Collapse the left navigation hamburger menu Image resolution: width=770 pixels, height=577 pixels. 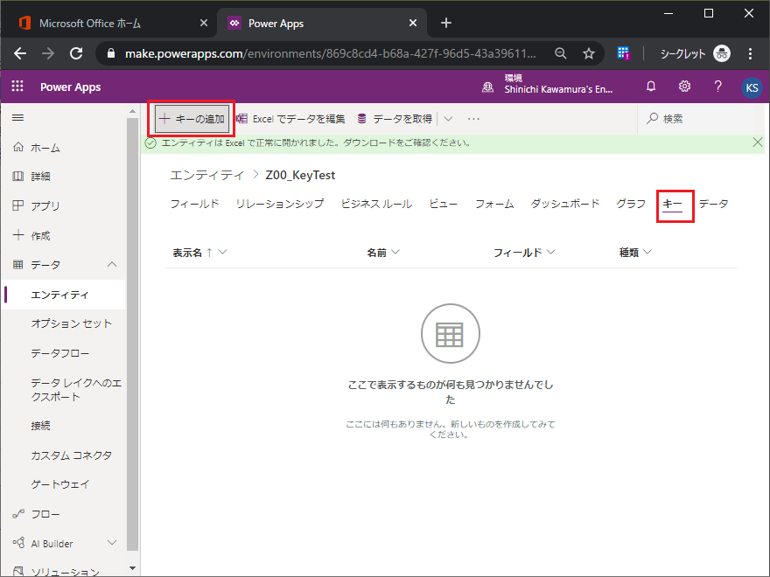click(18, 118)
